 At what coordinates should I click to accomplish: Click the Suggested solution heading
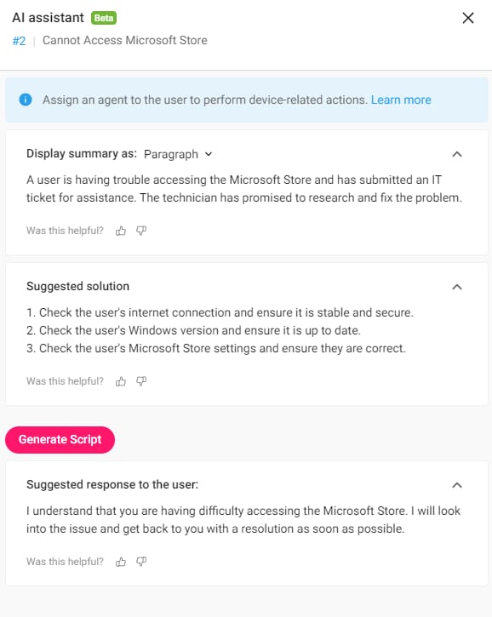(x=77, y=286)
